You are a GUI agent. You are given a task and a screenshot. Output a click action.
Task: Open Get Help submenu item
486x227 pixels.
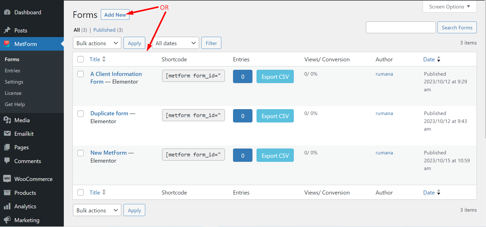[15, 104]
